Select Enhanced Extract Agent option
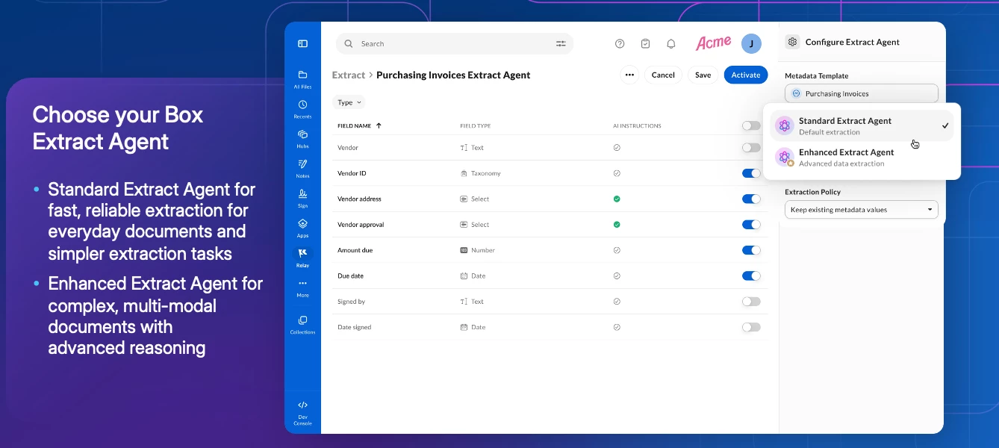This screenshot has height=448, width=999. pos(862,157)
